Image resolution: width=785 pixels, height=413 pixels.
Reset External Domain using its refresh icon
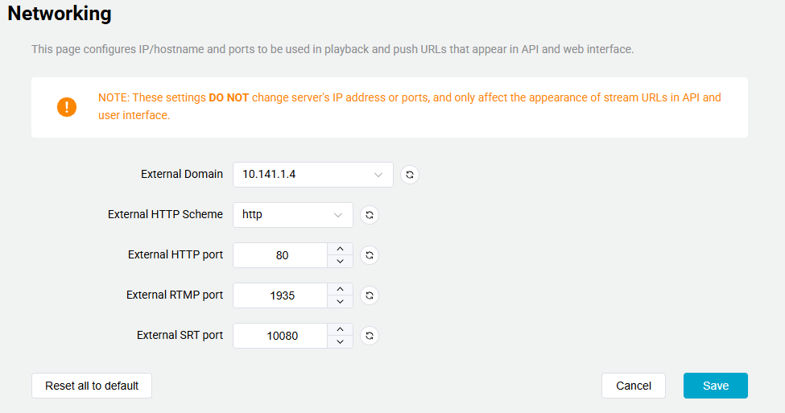pos(410,175)
